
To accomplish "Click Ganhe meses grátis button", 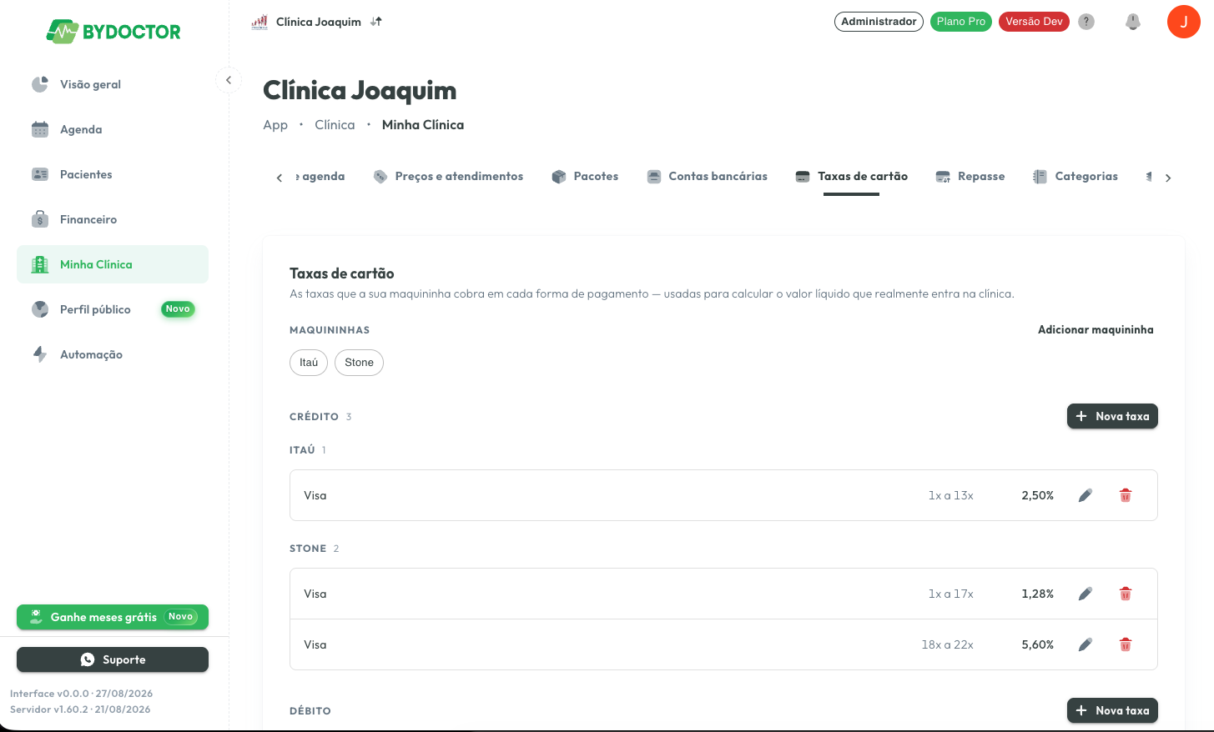I will [x=113, y=617].
